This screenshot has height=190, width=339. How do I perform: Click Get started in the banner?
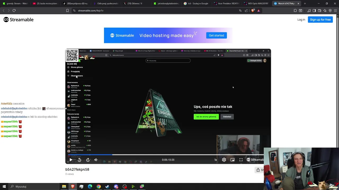coord(216,35)
